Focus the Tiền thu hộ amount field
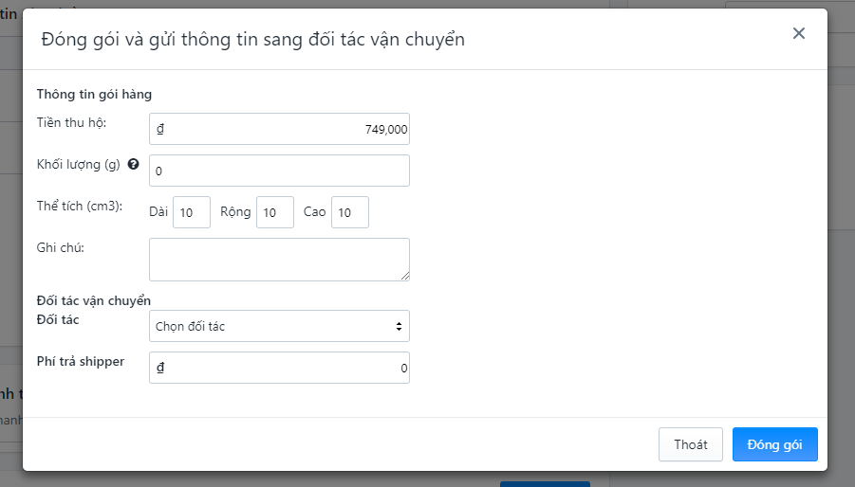 pos(279,129)
